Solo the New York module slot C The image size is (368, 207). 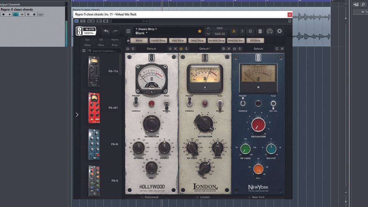pos(240,49)
